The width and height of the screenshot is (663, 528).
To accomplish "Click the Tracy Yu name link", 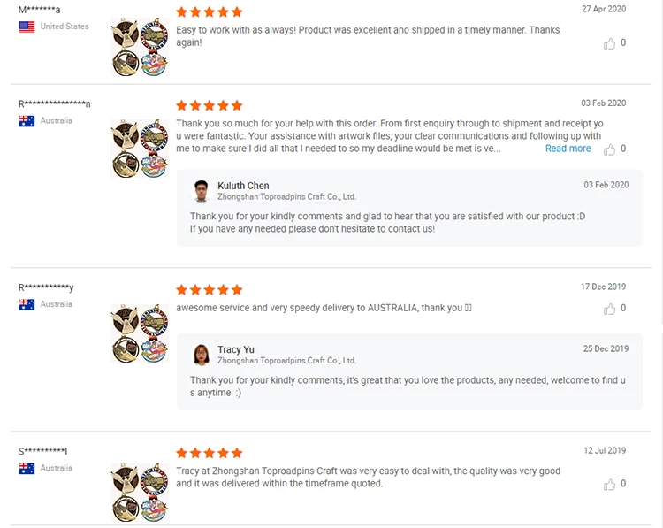I will (236, 349).
